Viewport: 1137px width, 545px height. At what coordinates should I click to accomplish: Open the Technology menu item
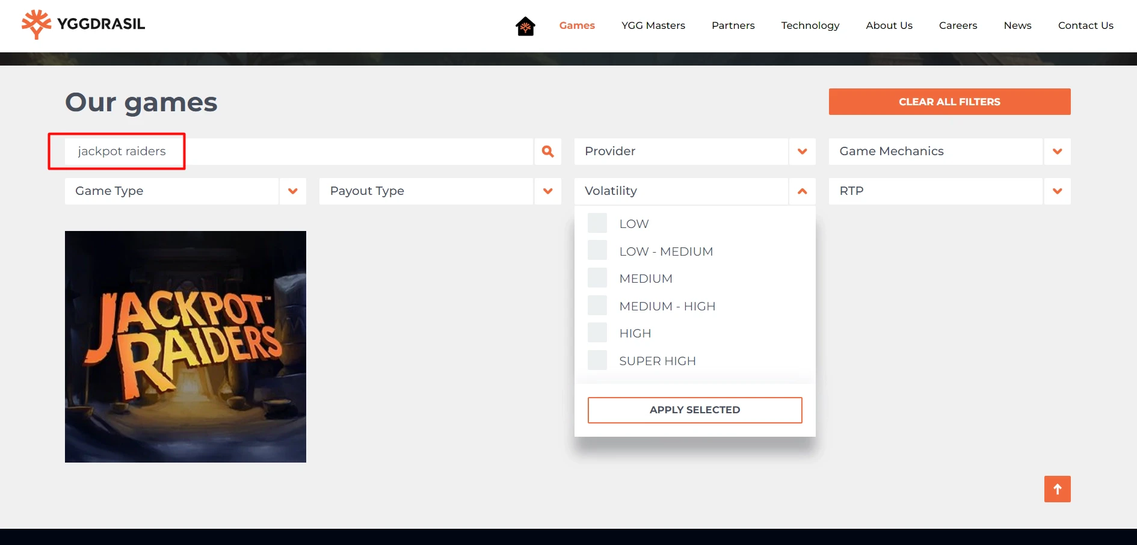click(x=810, y=25)
